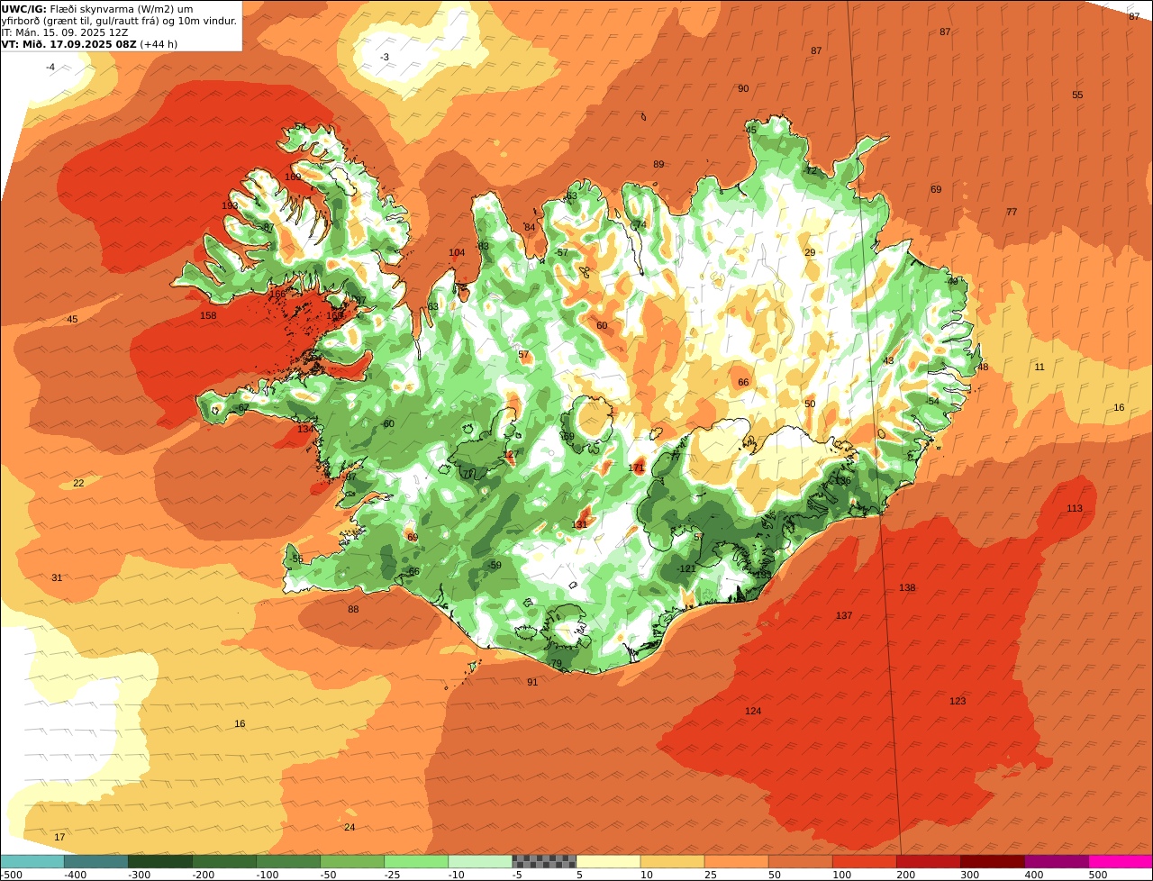Select the map value 24
The width and height of the screenshot is (1153, 881).
pyautogui.click(x=350, y=827)
